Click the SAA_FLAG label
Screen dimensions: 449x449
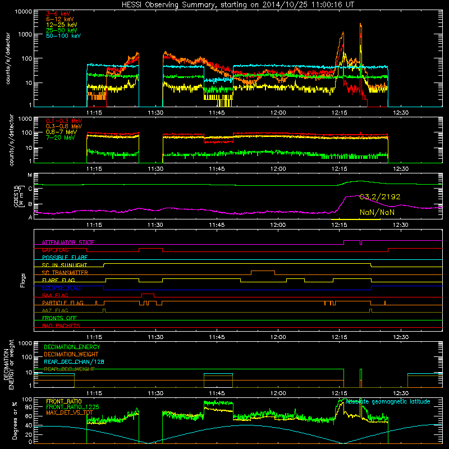55,295
